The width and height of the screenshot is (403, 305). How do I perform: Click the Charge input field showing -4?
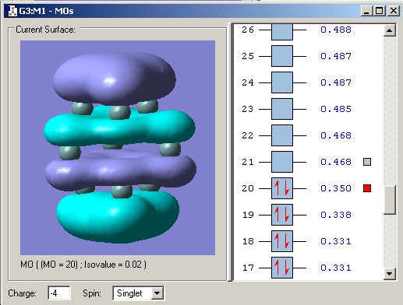(x=59, y=293)
